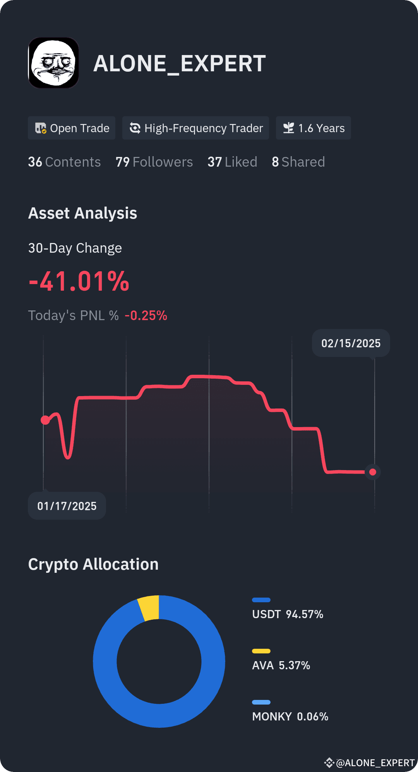This screenshot has height=772, width=418.
Task: Click the chart's ending data point
Action: coord(373,472)
